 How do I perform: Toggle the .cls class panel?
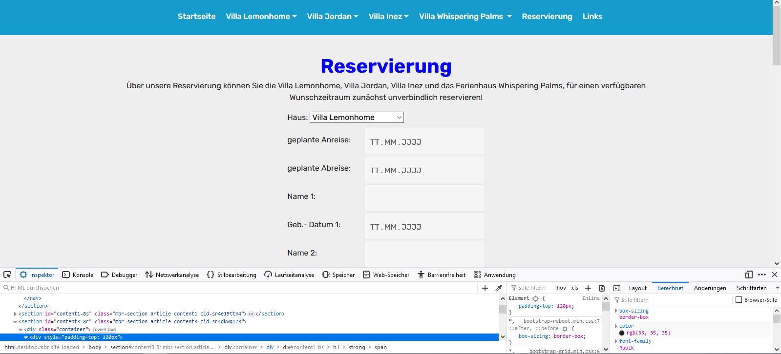pos(574,288)
